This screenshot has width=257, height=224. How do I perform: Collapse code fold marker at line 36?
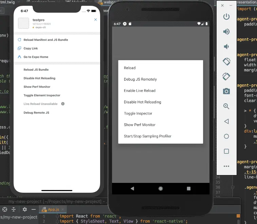click(233, 187)
